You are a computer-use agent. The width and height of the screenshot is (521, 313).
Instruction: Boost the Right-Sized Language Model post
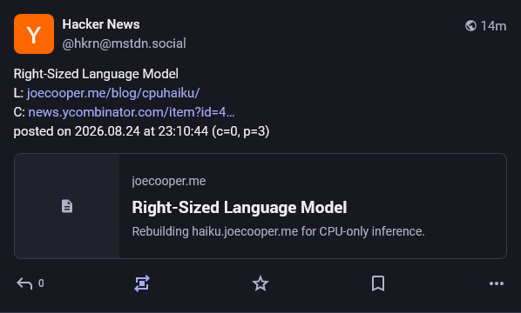pos(142,283)
